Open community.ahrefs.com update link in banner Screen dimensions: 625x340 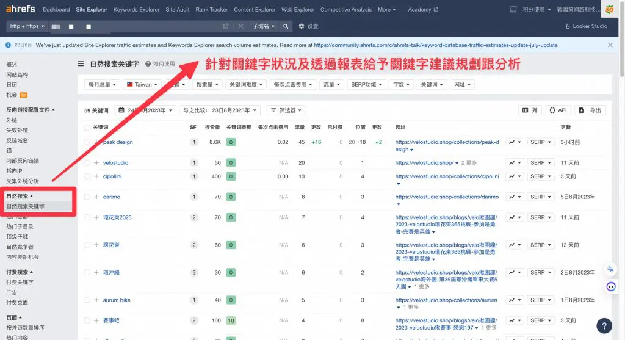436,45
